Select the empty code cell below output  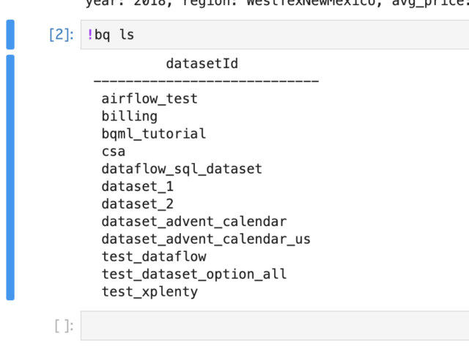(275, 326)
